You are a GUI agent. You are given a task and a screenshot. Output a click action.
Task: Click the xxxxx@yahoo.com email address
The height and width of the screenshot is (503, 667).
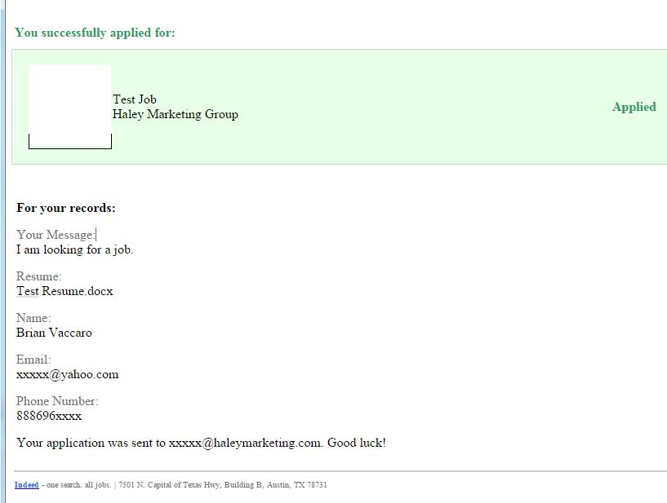pyautogui.click(x=67, y=374)
